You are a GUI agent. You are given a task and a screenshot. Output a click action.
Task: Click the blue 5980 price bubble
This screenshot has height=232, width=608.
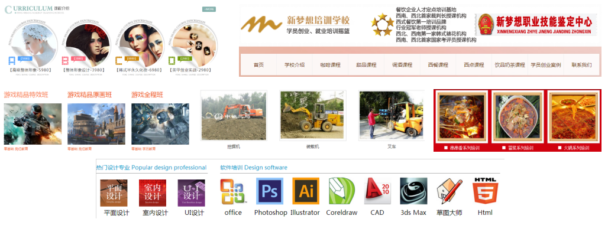click(25, 59)
